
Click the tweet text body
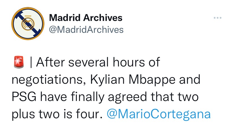[x=107, y=88]
